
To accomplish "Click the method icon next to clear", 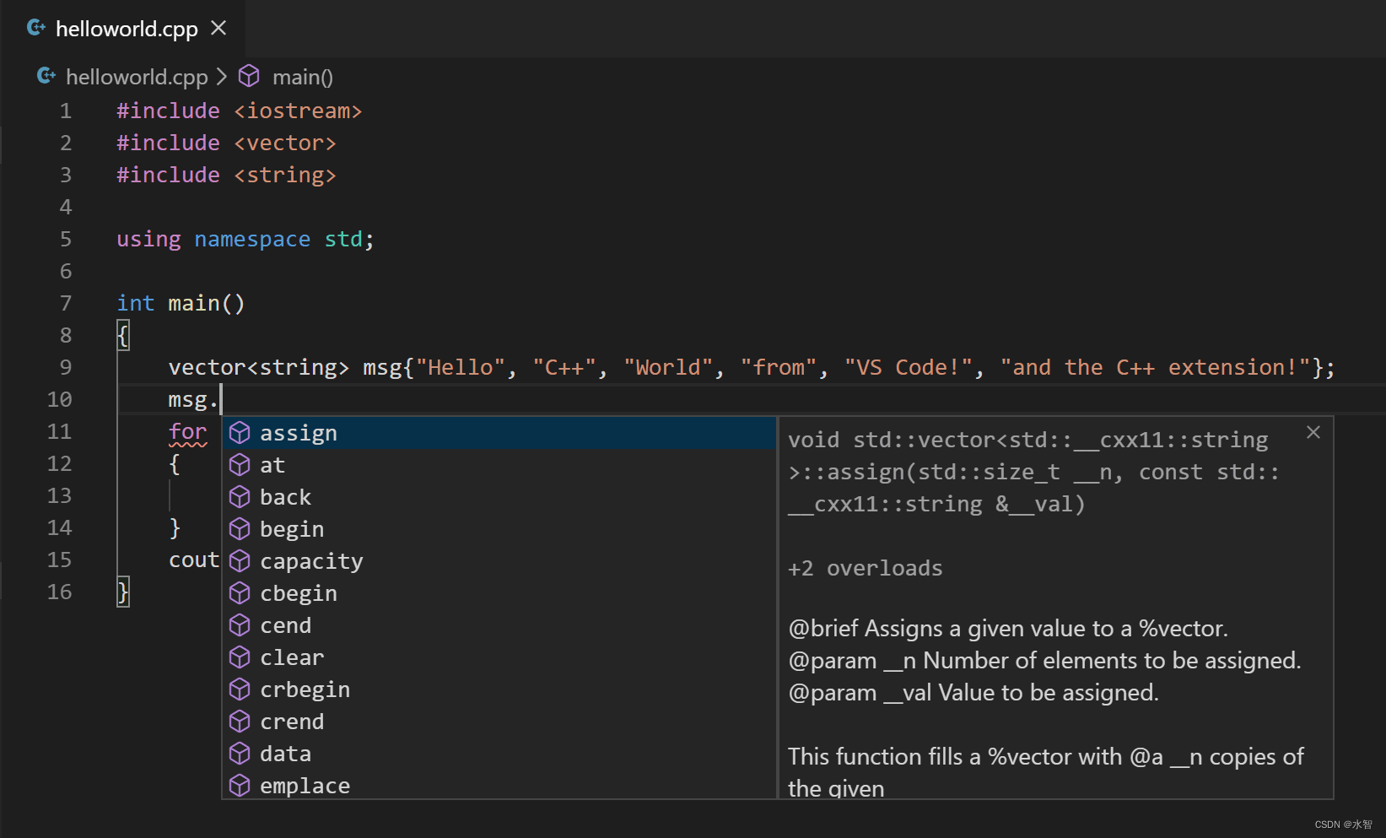I will pos(240,657).
